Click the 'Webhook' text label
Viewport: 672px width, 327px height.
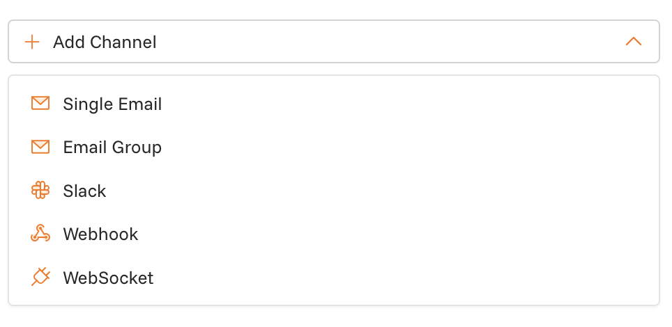pyautogui.click(x=100, y=234)
